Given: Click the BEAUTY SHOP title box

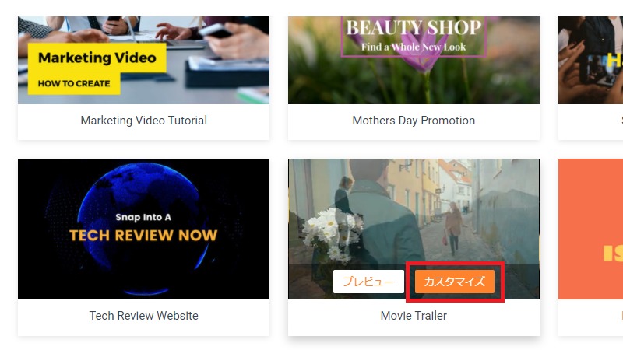Looking at the screenshot, I should (414, 37).
